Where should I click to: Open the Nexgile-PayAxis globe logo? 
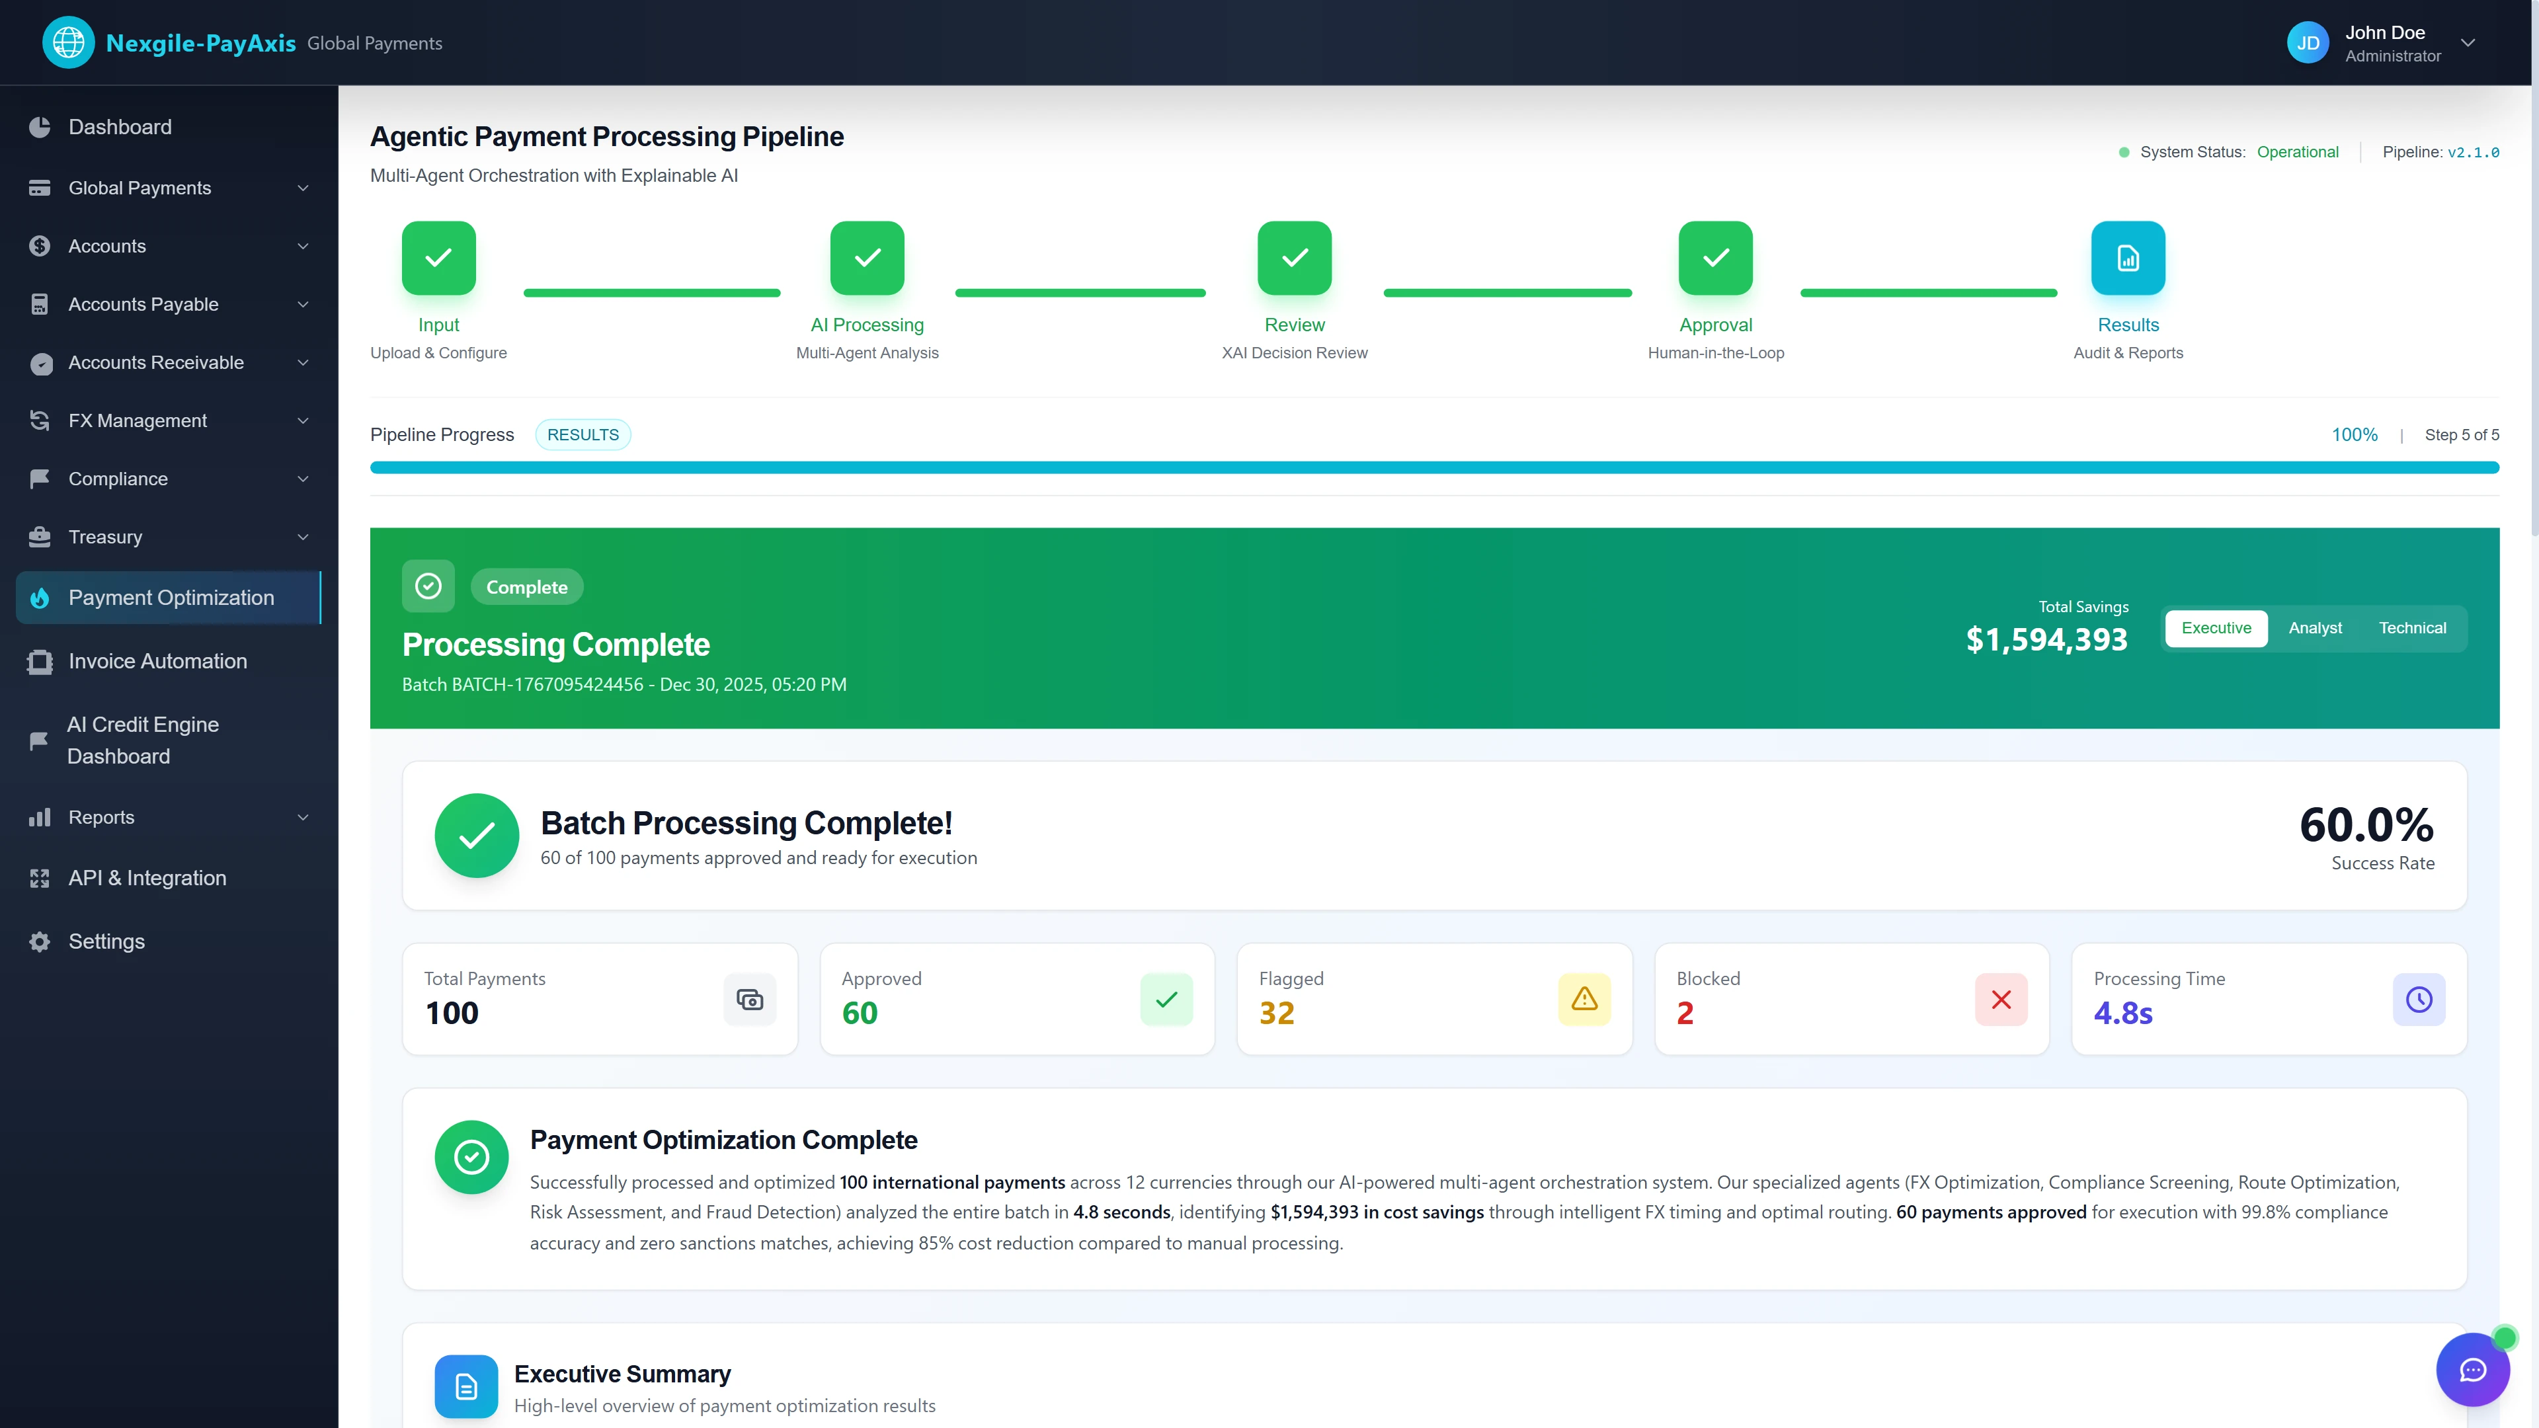pyautogui.click(x=68, y=42)
